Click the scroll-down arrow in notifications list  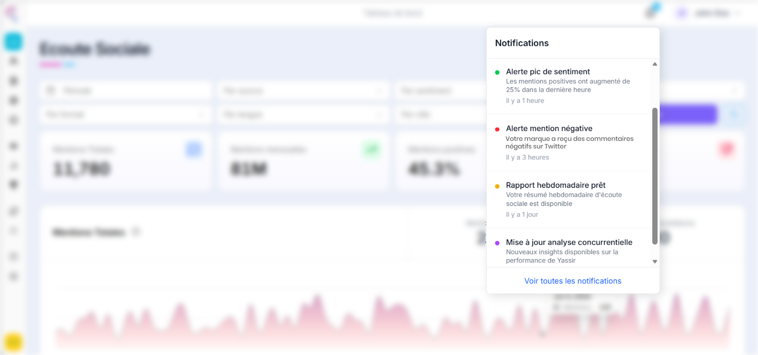[x=655, y=261]
